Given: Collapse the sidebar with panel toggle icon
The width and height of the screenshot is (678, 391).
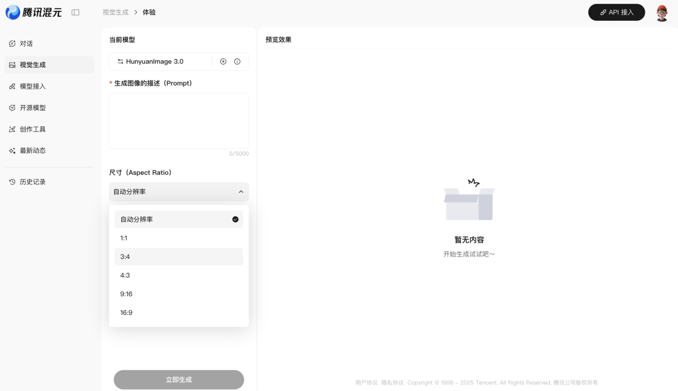Looking at the screenshot, I should click(x=75, y=12).
